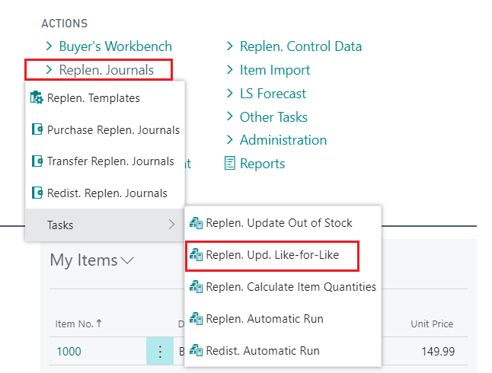492x373 pixels.
Task: Click the Redist. Replen. Journals icon
Action: tap(37, 193)
